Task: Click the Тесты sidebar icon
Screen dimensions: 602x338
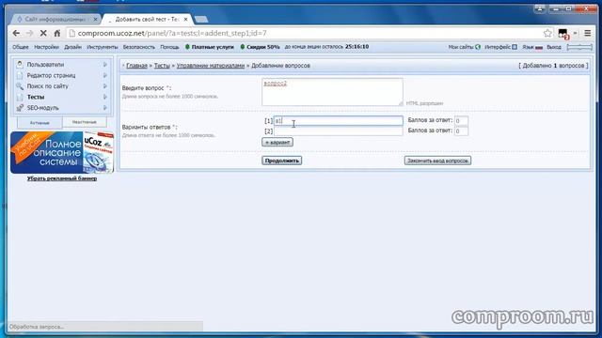Action: tap(20, 97)
